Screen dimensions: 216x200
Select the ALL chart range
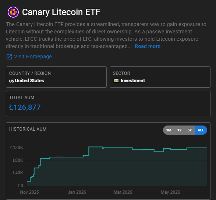pyautogui.click(x=201, y=130)
